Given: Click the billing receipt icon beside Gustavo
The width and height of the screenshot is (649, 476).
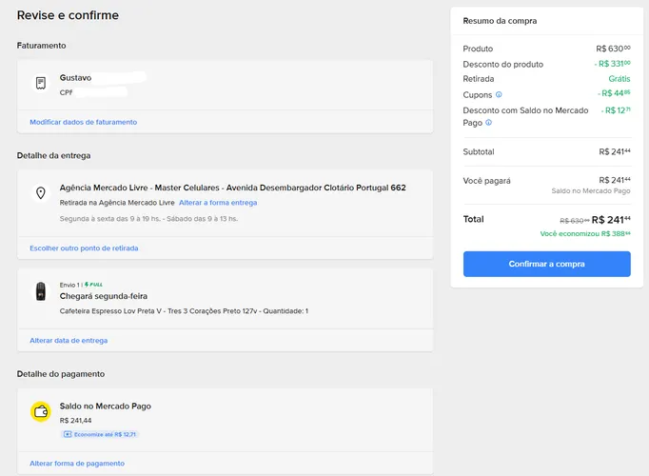Looking at the screenshot, I should pyautogui.click(x=41, y=83).
